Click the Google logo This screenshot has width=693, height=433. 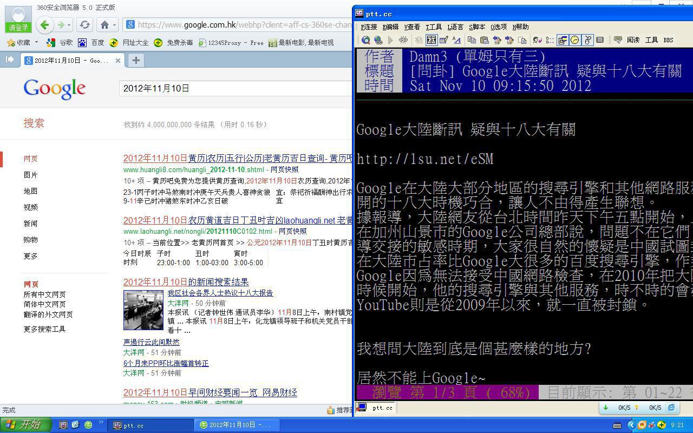click(54, 89)
